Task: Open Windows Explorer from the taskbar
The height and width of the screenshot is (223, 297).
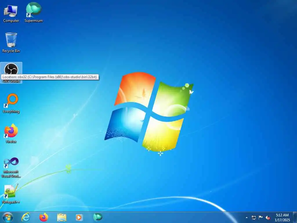Action: tap(62, 217)
